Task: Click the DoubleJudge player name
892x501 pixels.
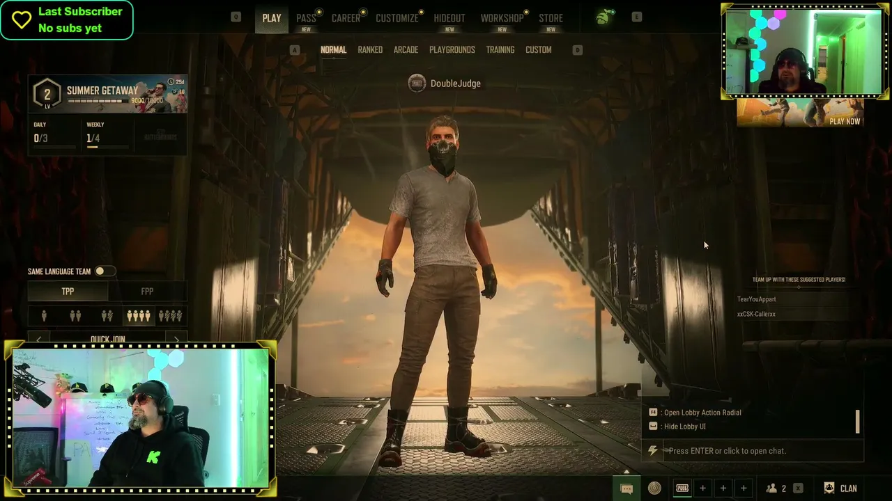Action: tap(456, 83)
